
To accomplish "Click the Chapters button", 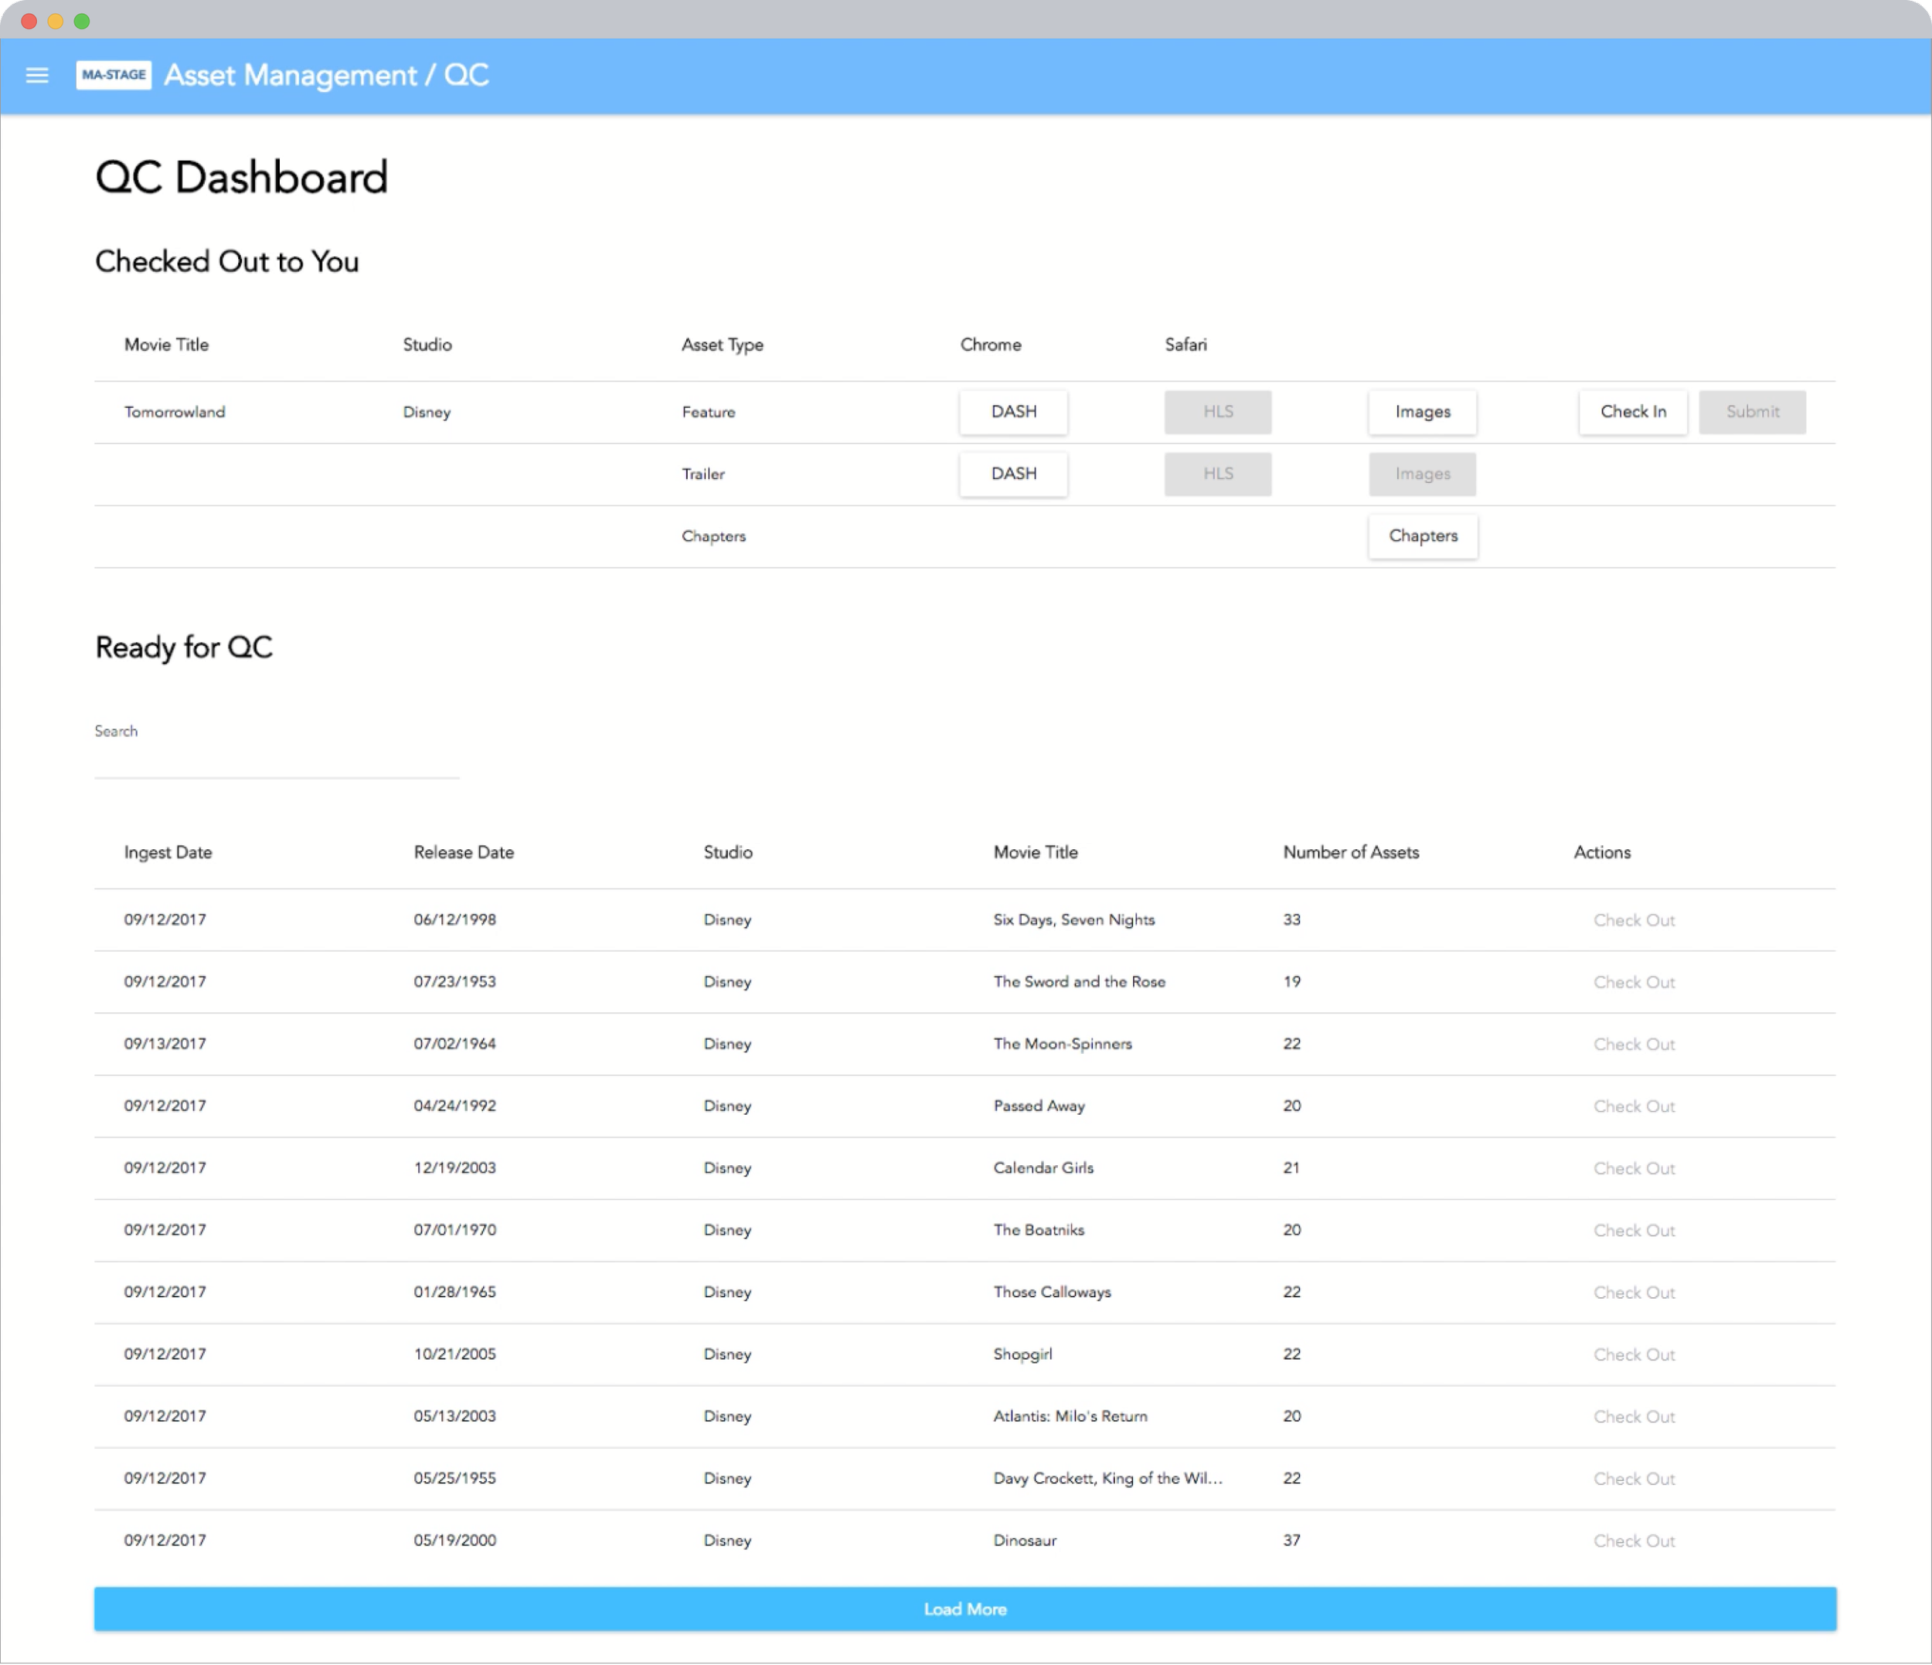I will pyautogui.click(x=1421, y=536).
